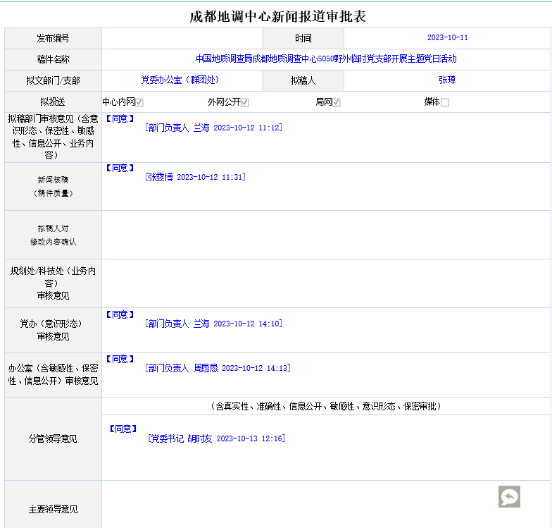Uncheck the 局网 checkbox
This screenshot has height=528, width=552.
click(x=337, y=102)
